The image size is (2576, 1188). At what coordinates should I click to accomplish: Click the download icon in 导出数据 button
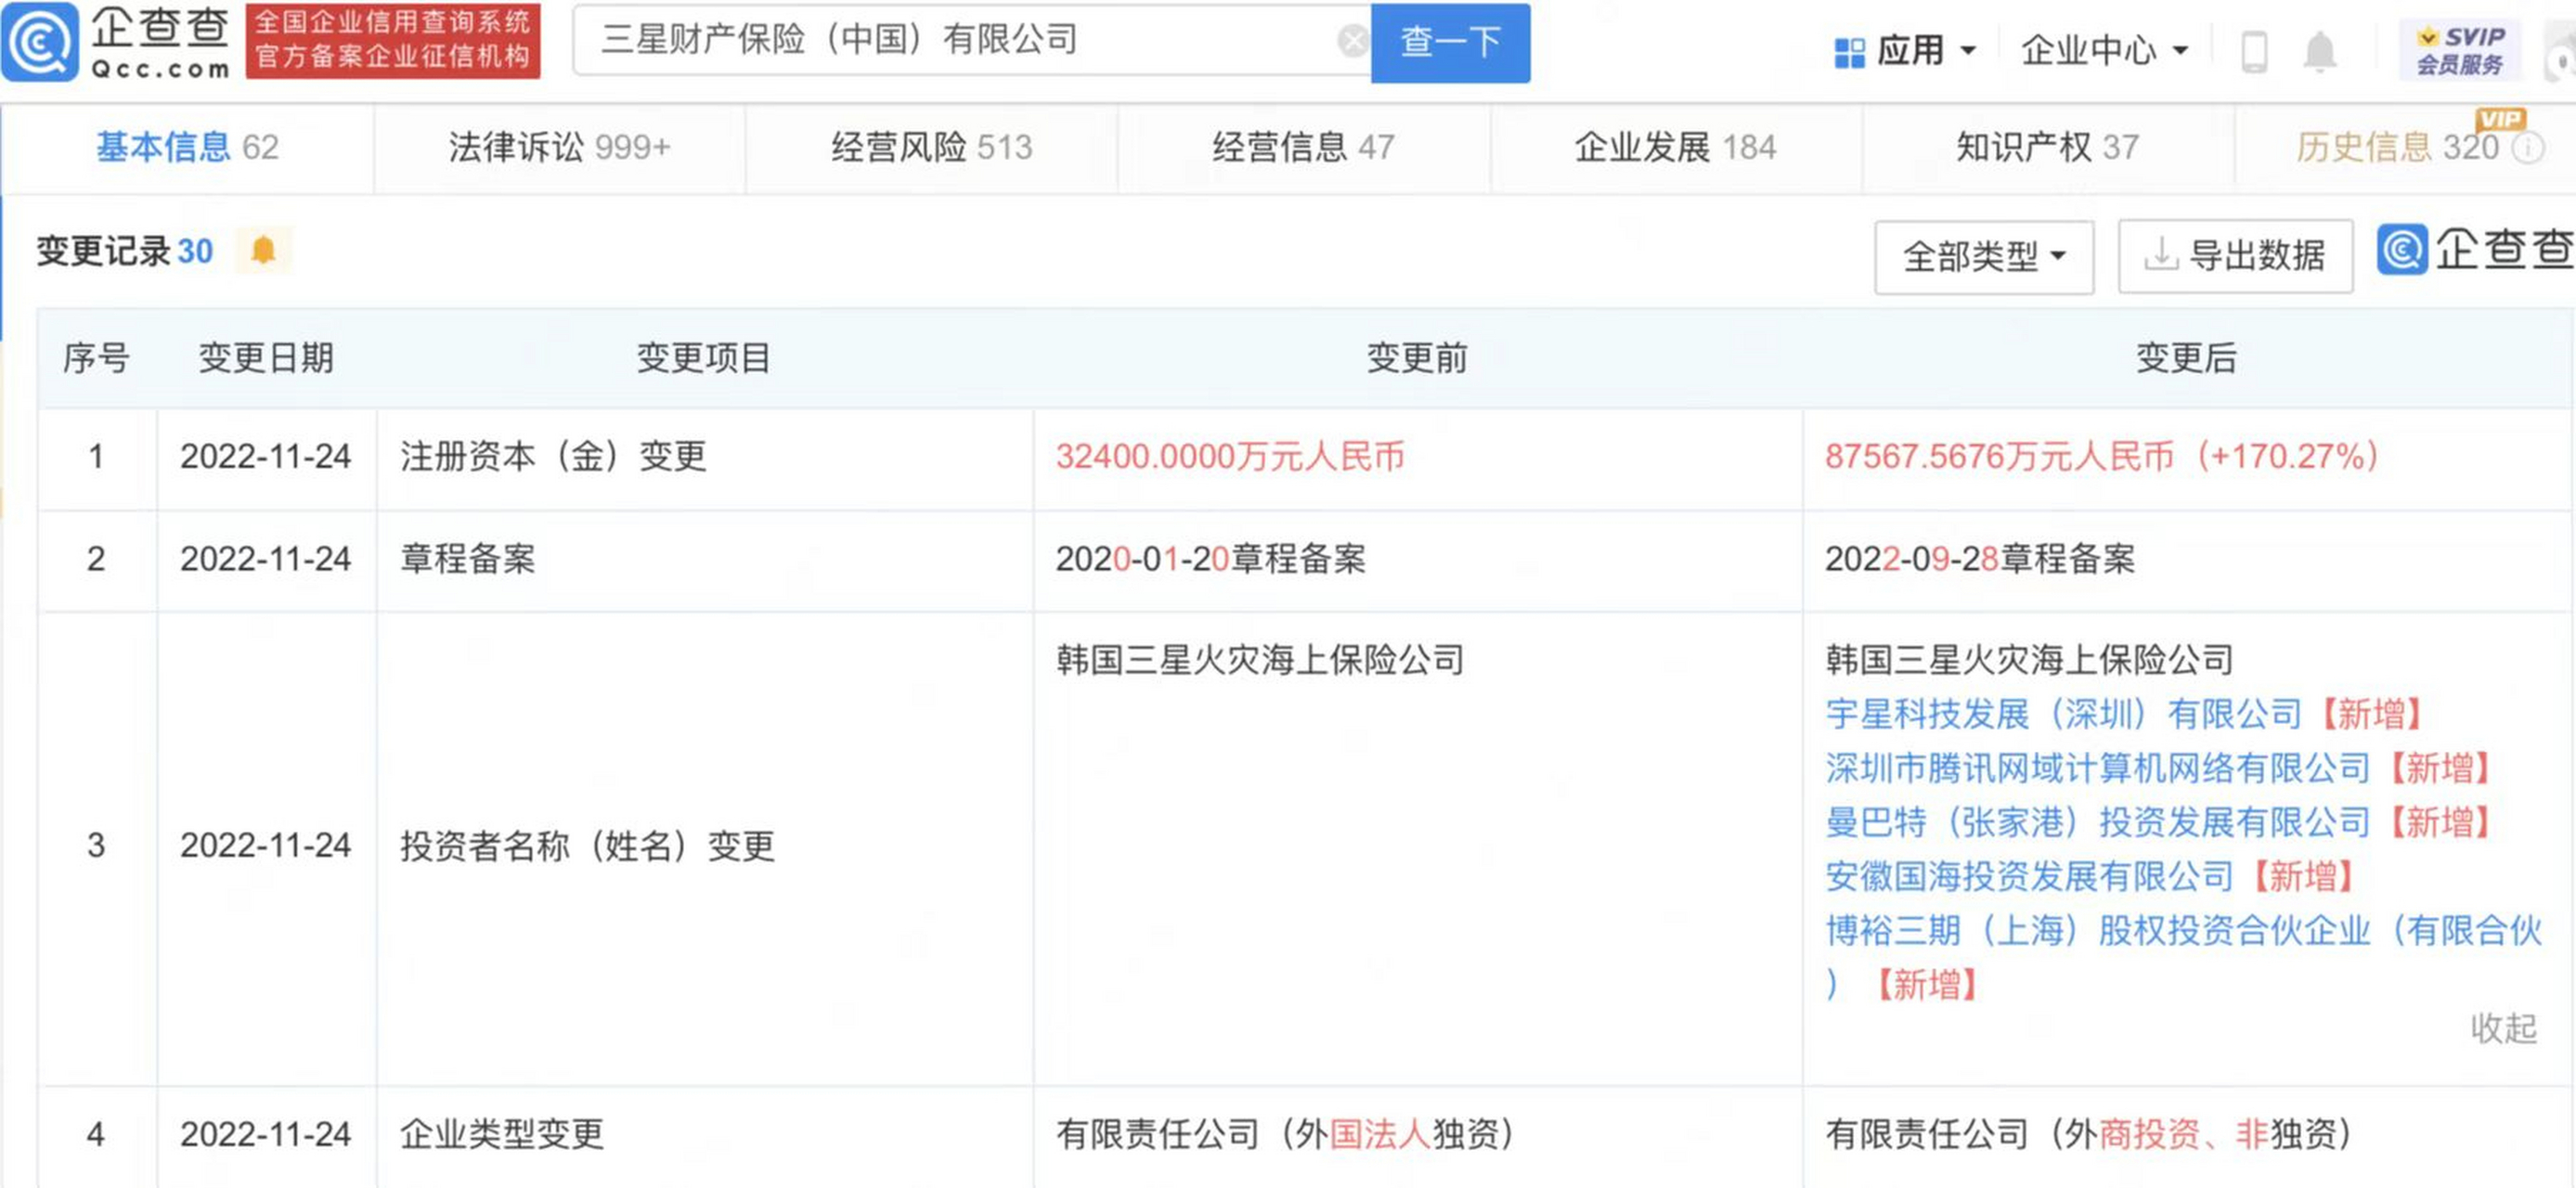click(x=2161, y=256)
